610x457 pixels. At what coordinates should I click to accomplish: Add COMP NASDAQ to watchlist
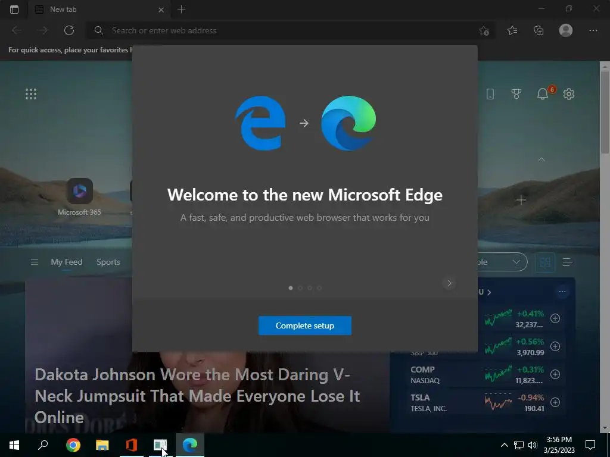555,374
